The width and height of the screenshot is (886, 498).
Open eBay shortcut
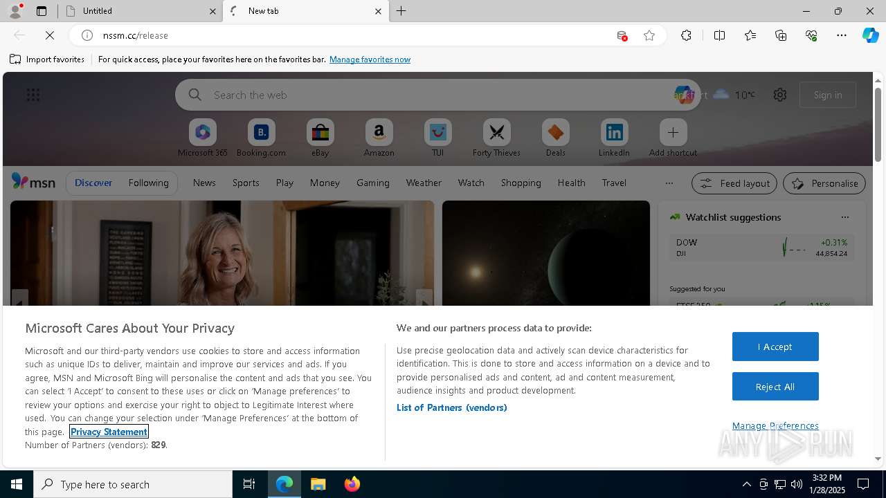320,138
